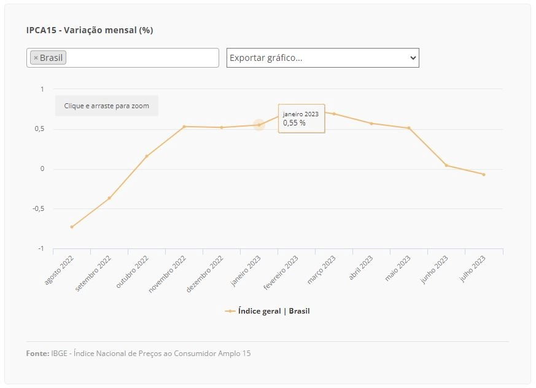Select the abril 2023 data point
Viewport: 536px width, 388px height.
[x=371, y=124]
